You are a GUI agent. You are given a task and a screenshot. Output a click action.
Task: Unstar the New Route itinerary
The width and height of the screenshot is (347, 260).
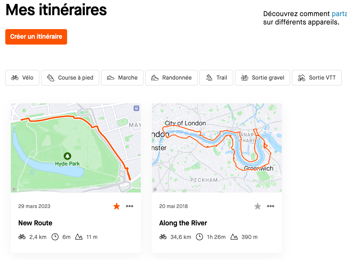click(117, 206)
